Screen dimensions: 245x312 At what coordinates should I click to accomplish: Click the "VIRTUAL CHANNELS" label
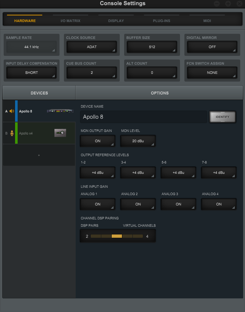[139, 225]
